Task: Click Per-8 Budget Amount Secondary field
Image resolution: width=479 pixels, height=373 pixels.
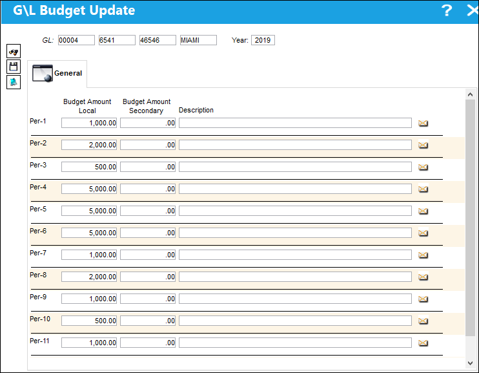Action: tap(148, 277)
